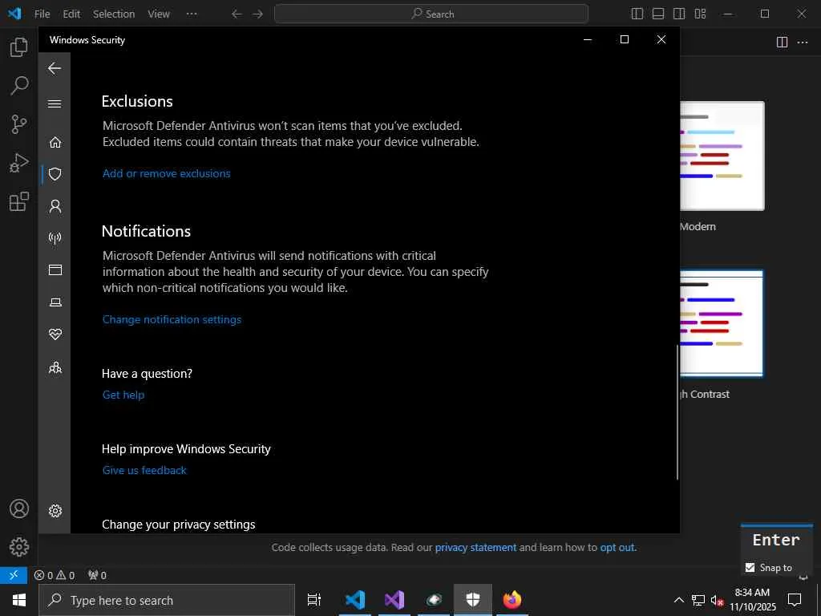Click the Enter key overlay button
The width and height of the screenshot is (821, 616).
[776, 540]
